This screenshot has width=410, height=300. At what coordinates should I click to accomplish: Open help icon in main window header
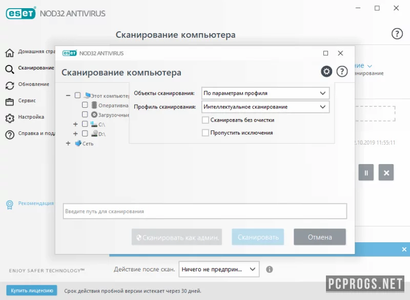pos(397,34)
